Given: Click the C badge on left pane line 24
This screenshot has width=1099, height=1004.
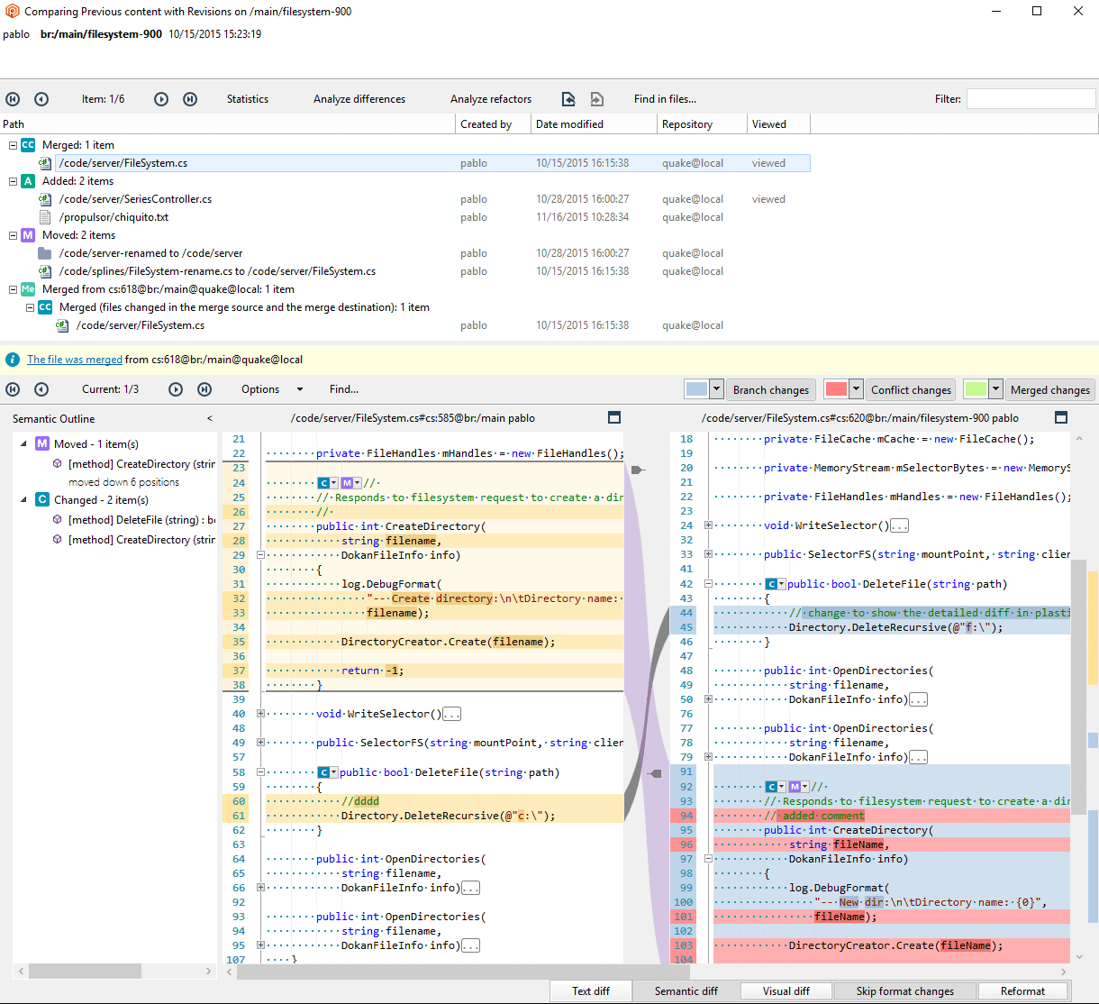Looking at the screenshot, I should pos(324,483).
